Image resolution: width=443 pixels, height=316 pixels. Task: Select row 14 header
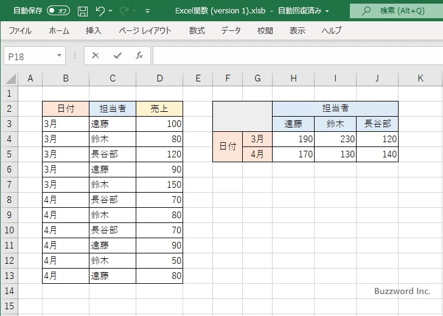tap(9, 291)
